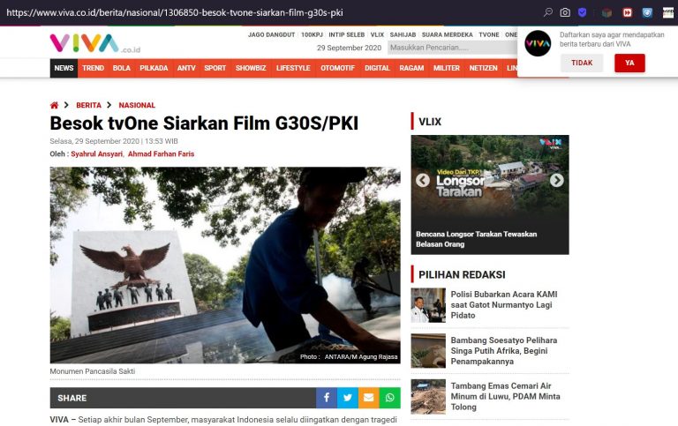This screenshot has width=678, height=426.
Task: Click the camera snapshot icon in address bar
Action: pos(565,12)
